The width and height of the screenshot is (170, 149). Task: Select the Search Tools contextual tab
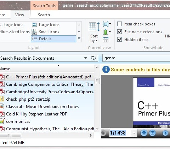[44, 6]
